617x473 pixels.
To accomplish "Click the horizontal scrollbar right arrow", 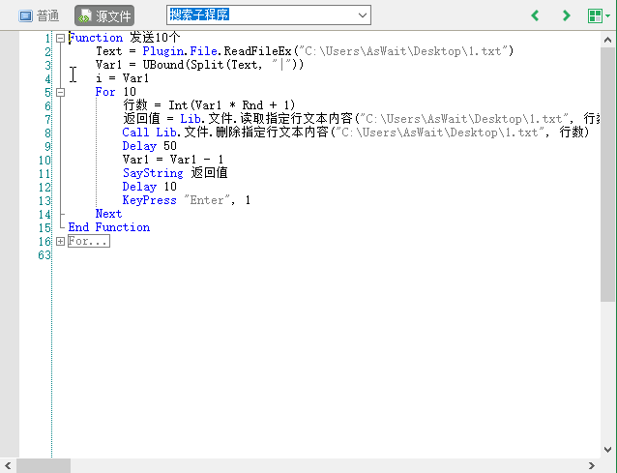I will 592,465.
